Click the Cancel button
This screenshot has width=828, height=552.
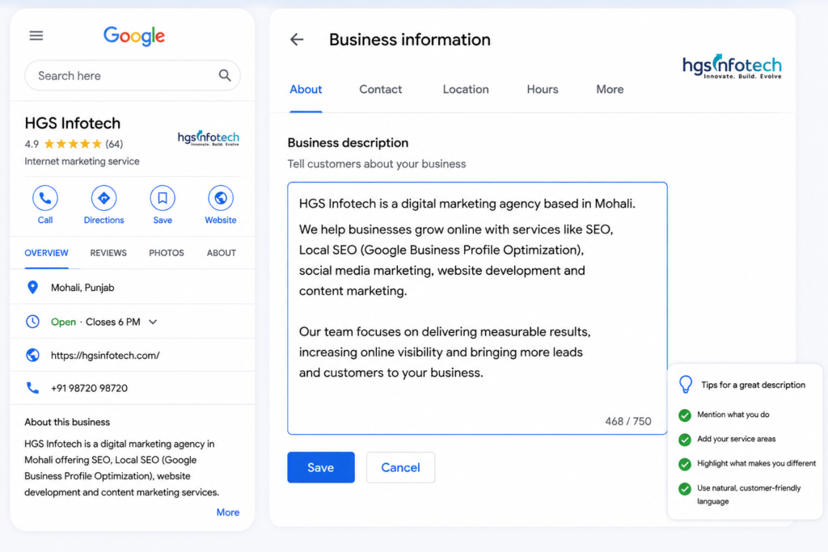tap(400, 467)
